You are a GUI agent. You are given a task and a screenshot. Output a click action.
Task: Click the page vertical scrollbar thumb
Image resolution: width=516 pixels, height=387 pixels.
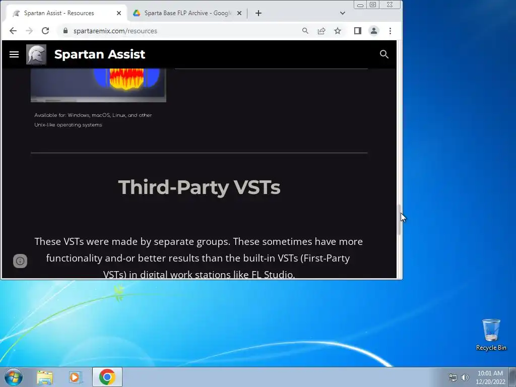(x=399, y=220)
